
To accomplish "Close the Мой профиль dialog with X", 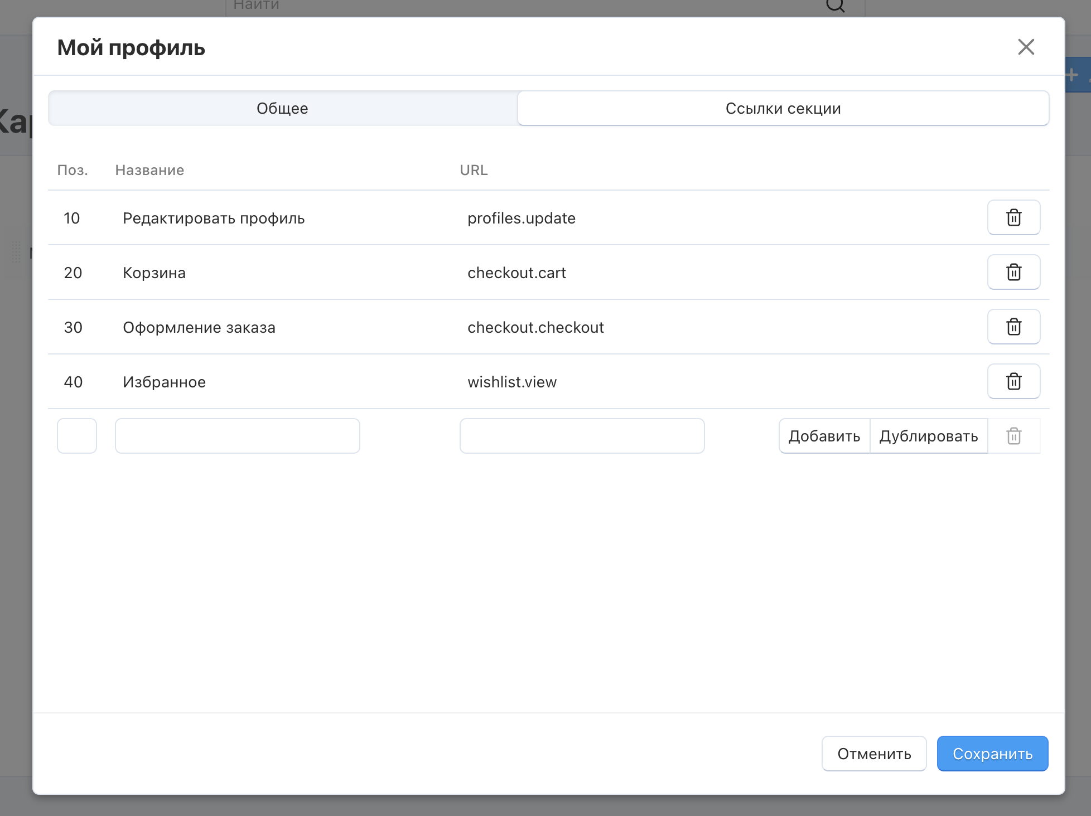I will pyautogui.click(x=1026, y=47).
